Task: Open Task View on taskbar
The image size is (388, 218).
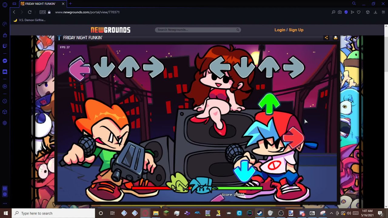Action: [x=112, y=213]
